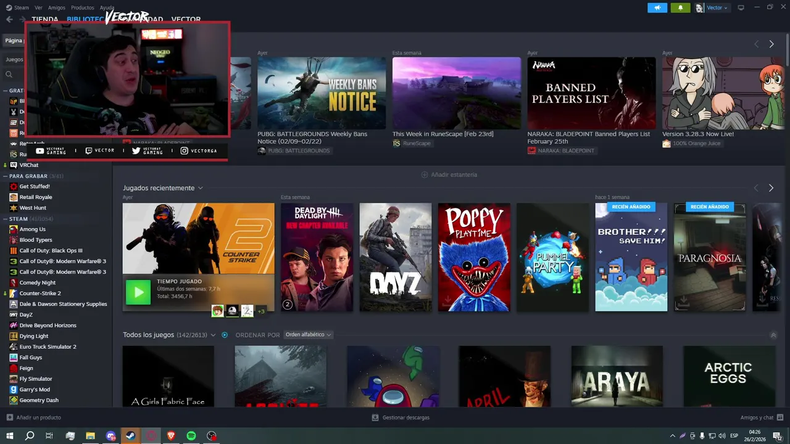The image size is (790, 444).
Task: Click Gestionar descargas
Action: (405, 417)
